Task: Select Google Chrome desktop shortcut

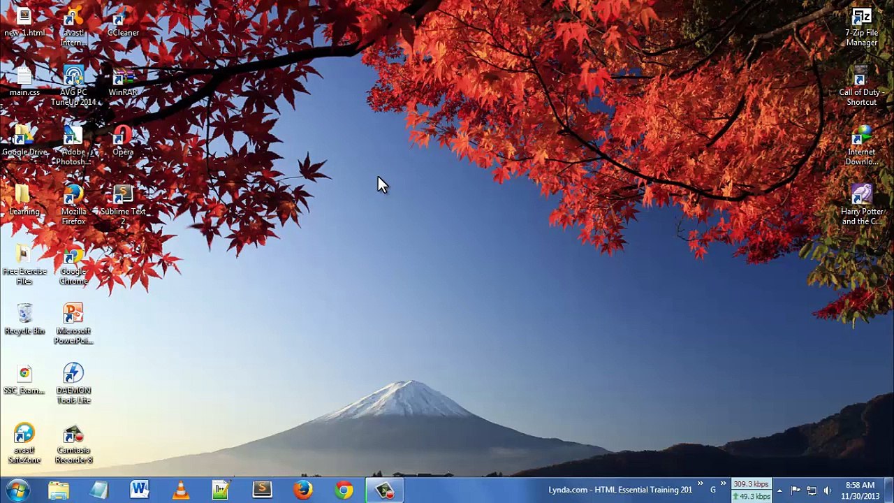Action: (73, 265)
